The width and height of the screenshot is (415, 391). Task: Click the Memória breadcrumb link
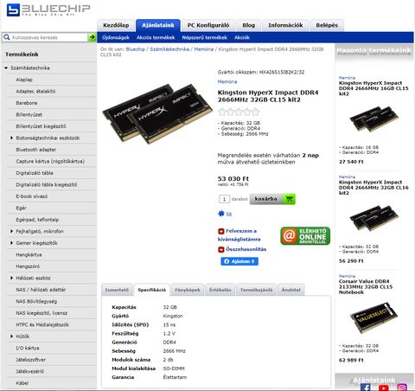[204, 49]
